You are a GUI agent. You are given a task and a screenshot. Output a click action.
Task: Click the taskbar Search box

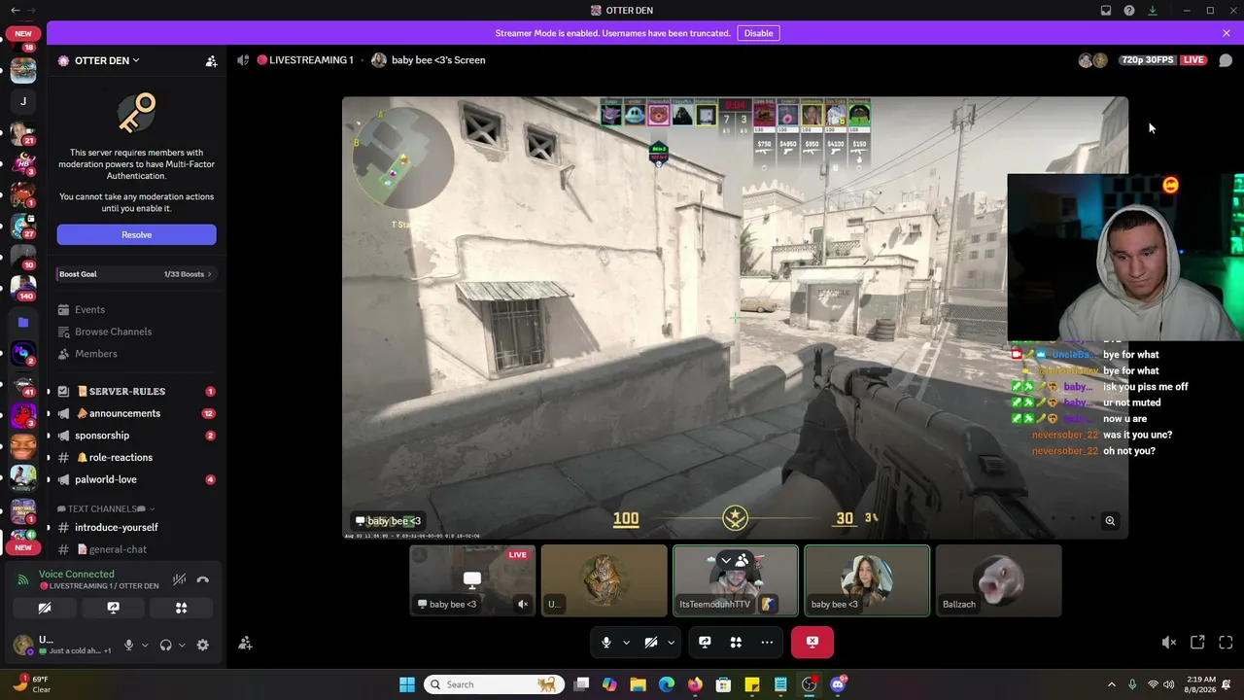tap(495, 684)
